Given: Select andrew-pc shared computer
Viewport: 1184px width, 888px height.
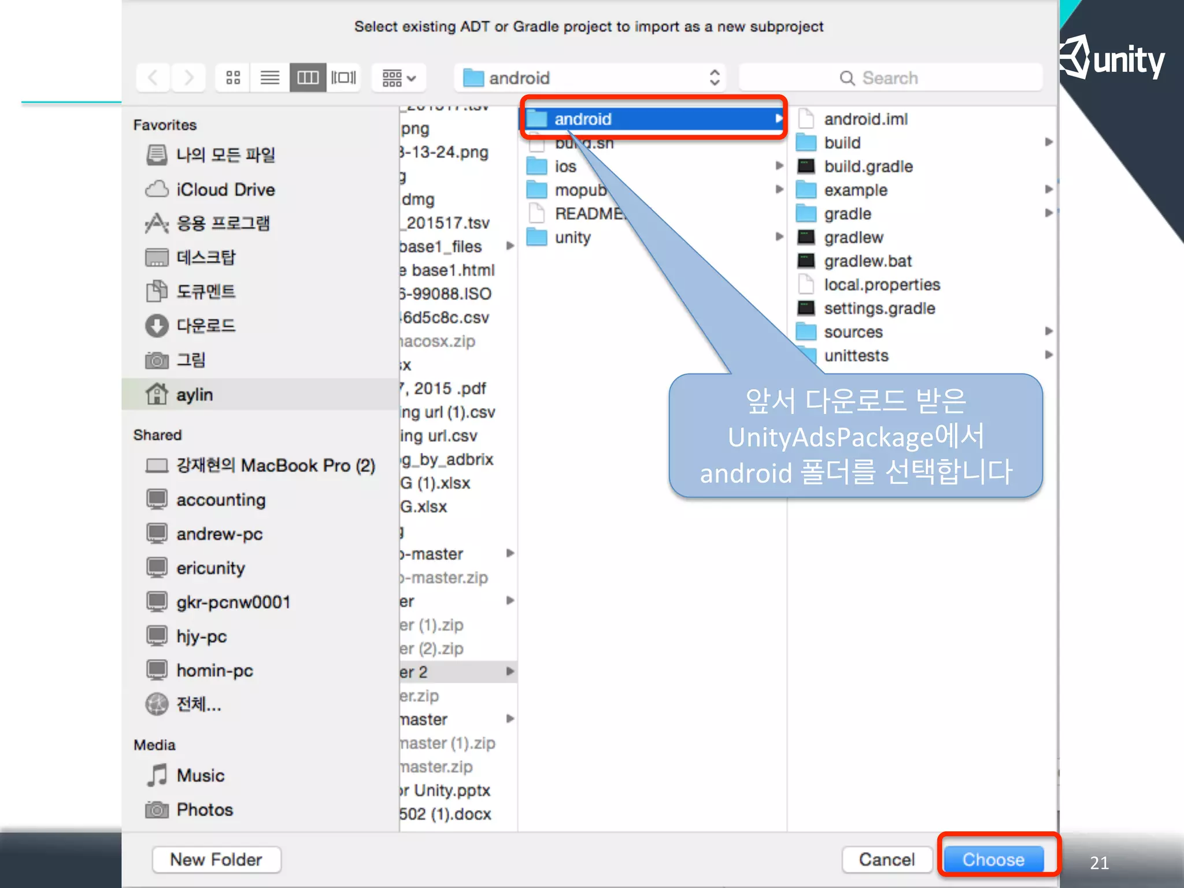Looking at the screenshot, I should 205,534.
